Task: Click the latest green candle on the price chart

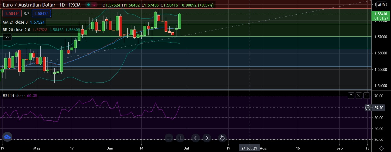Action: pos(180,21)
